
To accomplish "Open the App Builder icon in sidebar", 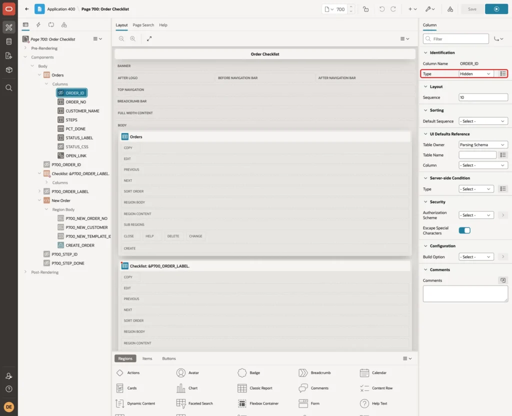I will (9, 27).
